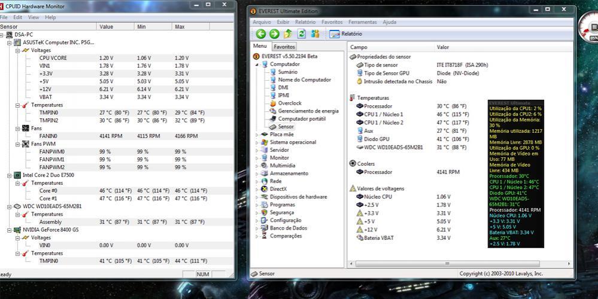Collapse the Fans PWM node

(x=17, y=144)
